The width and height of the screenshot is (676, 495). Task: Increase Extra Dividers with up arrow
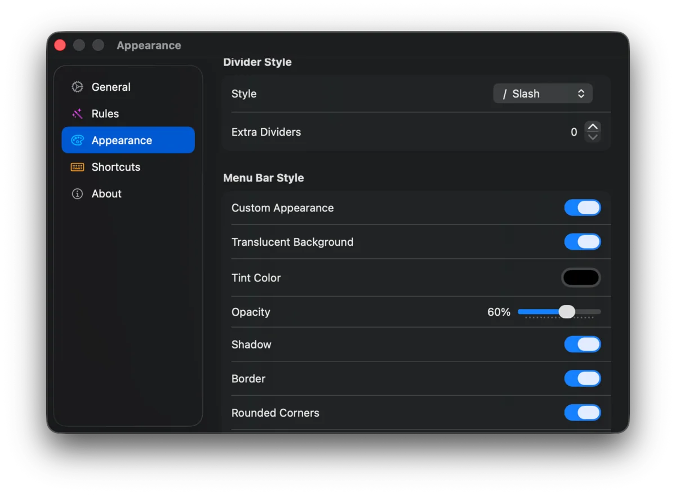(x=593, y=127)
